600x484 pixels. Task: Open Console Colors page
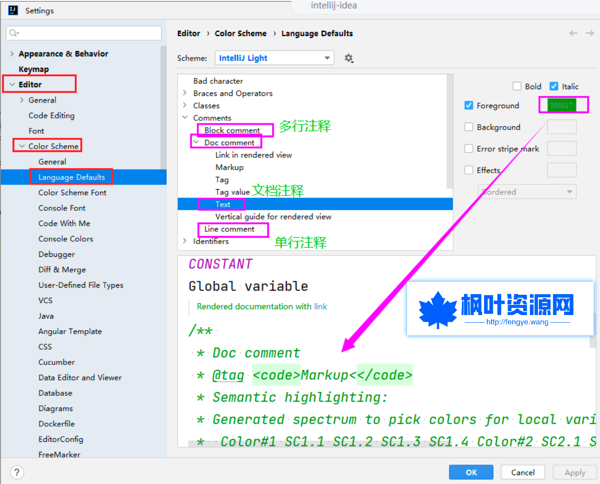click(x=65, y=239)
